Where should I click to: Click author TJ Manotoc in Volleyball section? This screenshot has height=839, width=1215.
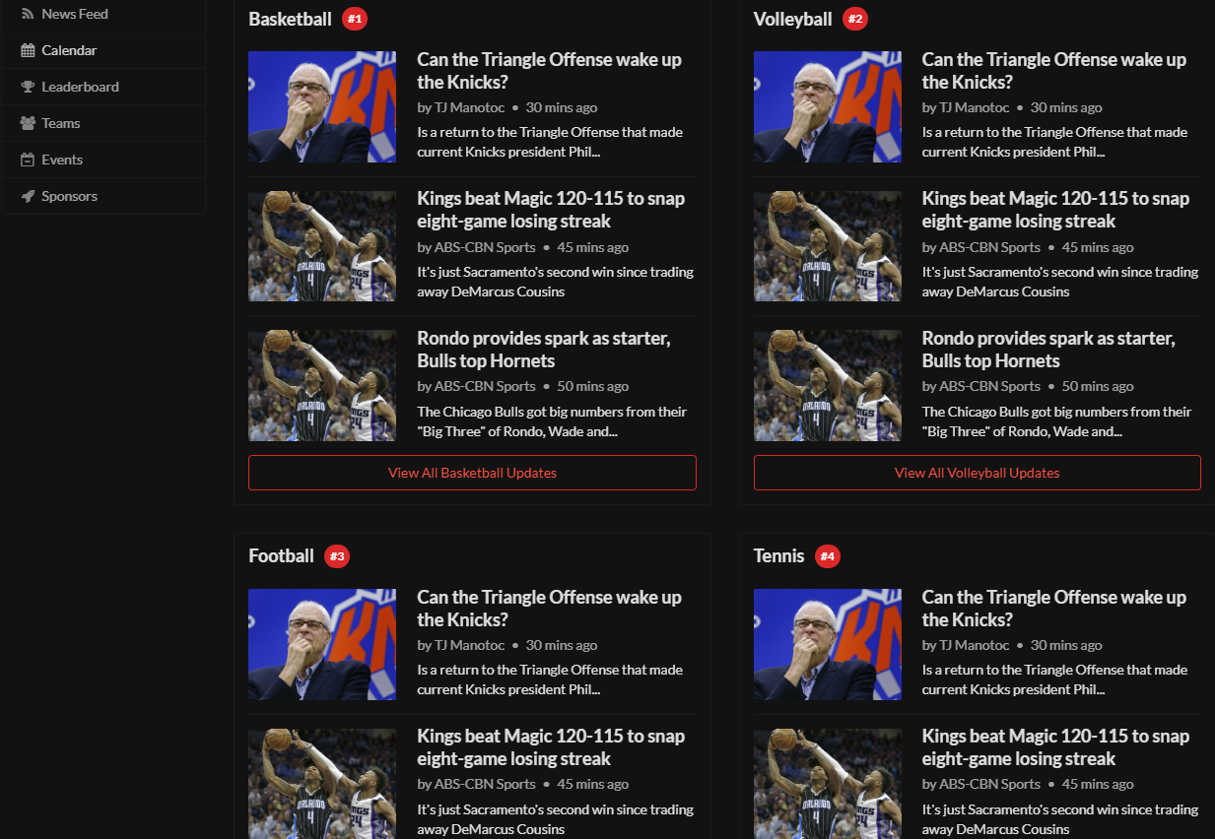pos(975,107)
